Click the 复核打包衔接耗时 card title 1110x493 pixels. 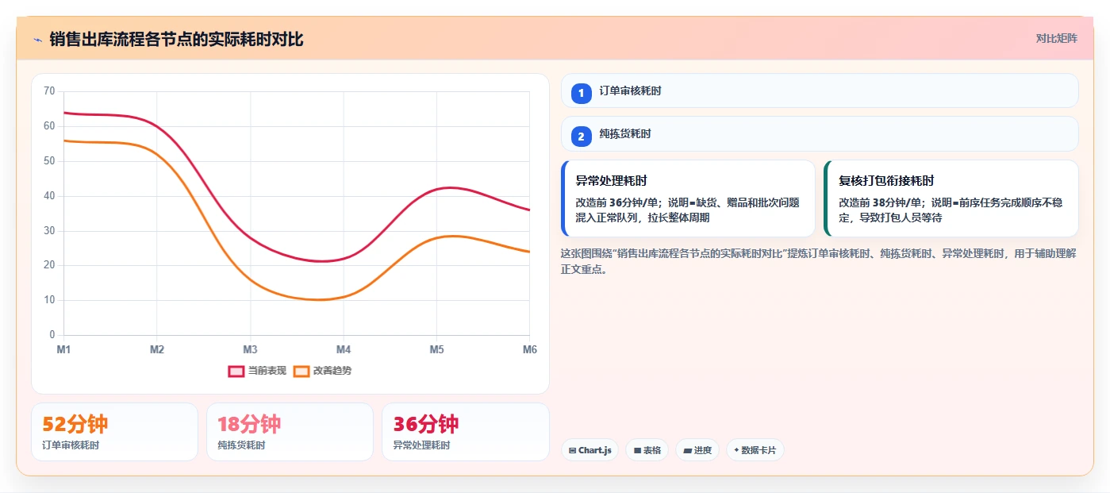tap(886, 181)
